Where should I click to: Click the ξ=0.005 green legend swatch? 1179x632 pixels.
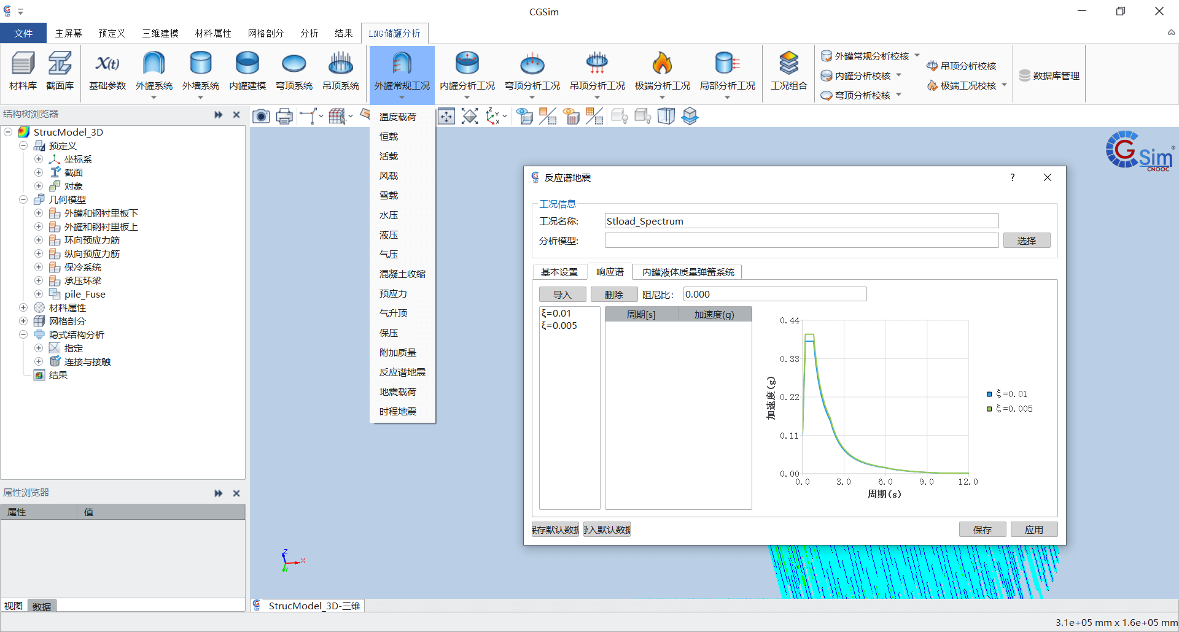989,409
